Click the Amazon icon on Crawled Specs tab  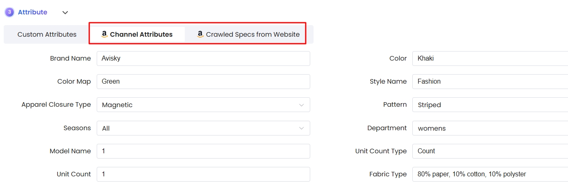(200, 34)
